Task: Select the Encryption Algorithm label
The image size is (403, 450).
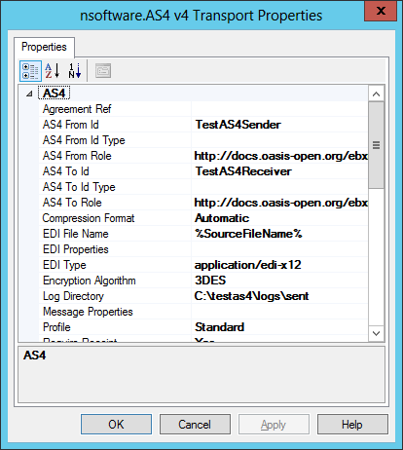Action: click(90, 281)
